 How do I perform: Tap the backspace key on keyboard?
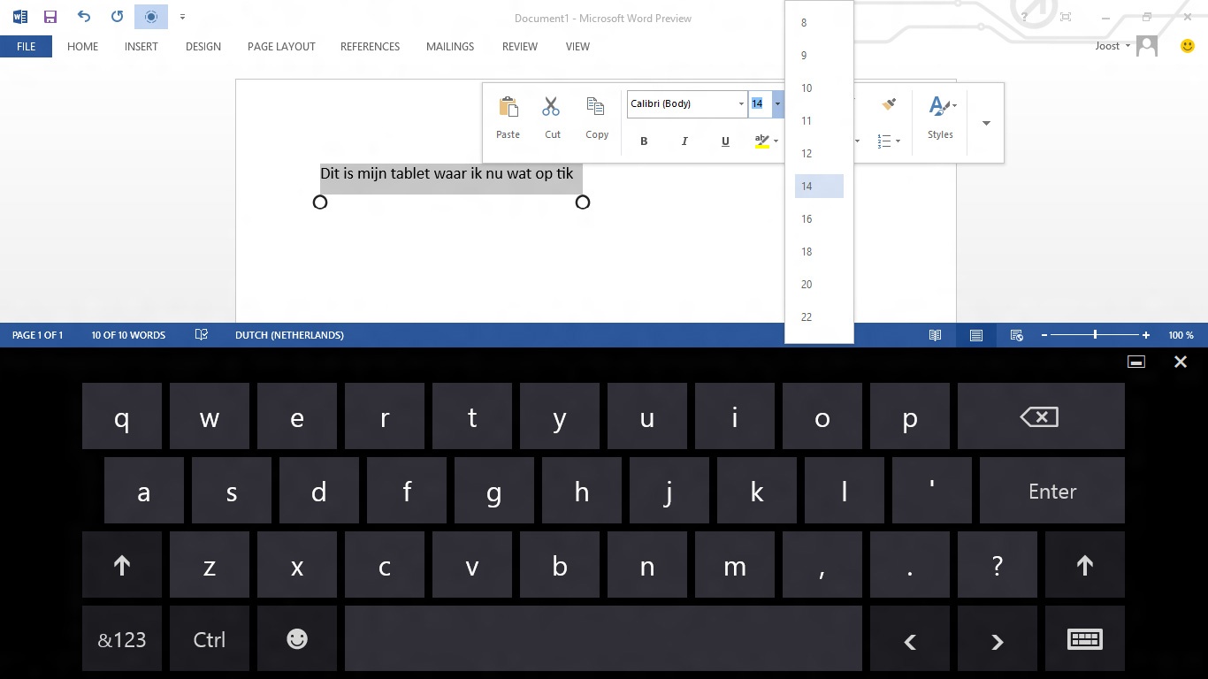(1041, 417)
